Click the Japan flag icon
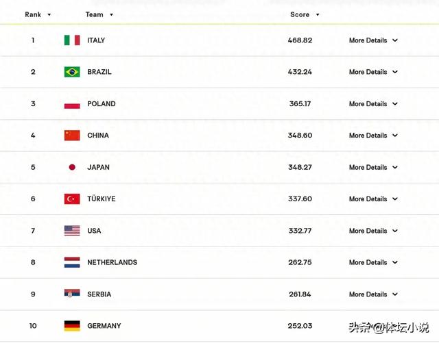Screen dimensions: 439x343 72,167
